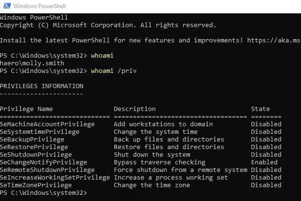
Task: Click 'Bypass traverse checking' description text
Action: (160, 162)
